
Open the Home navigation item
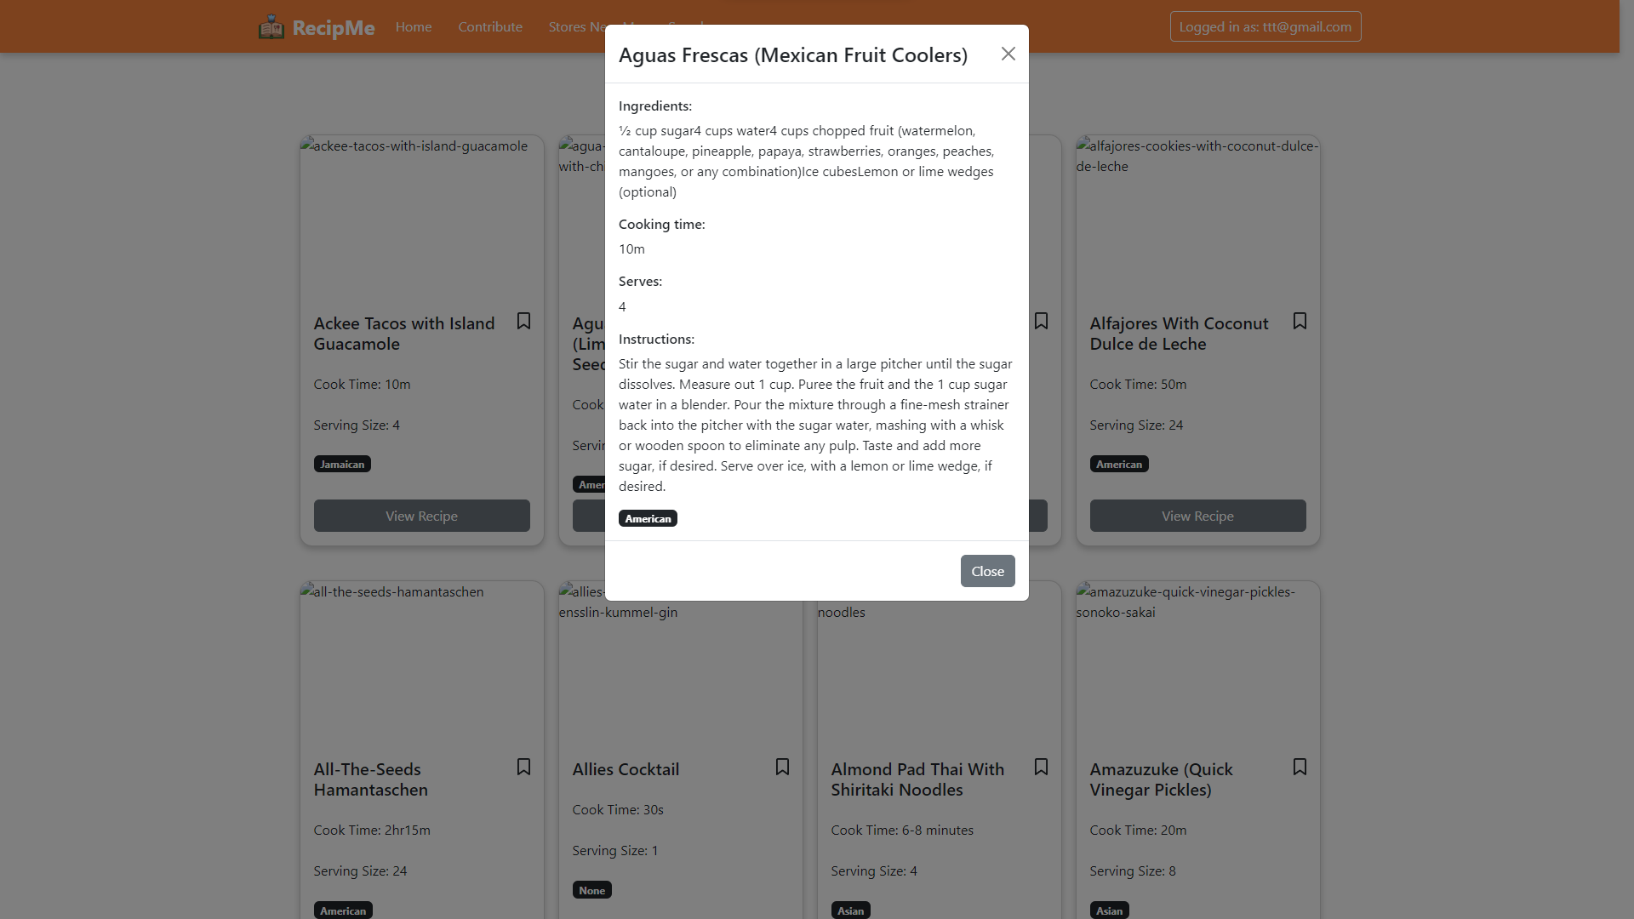click(x=414, y=27)
